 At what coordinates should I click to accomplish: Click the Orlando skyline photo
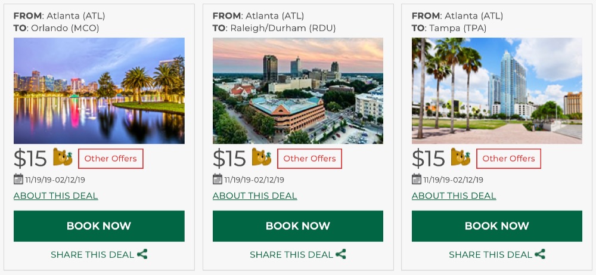coord(99,91)
